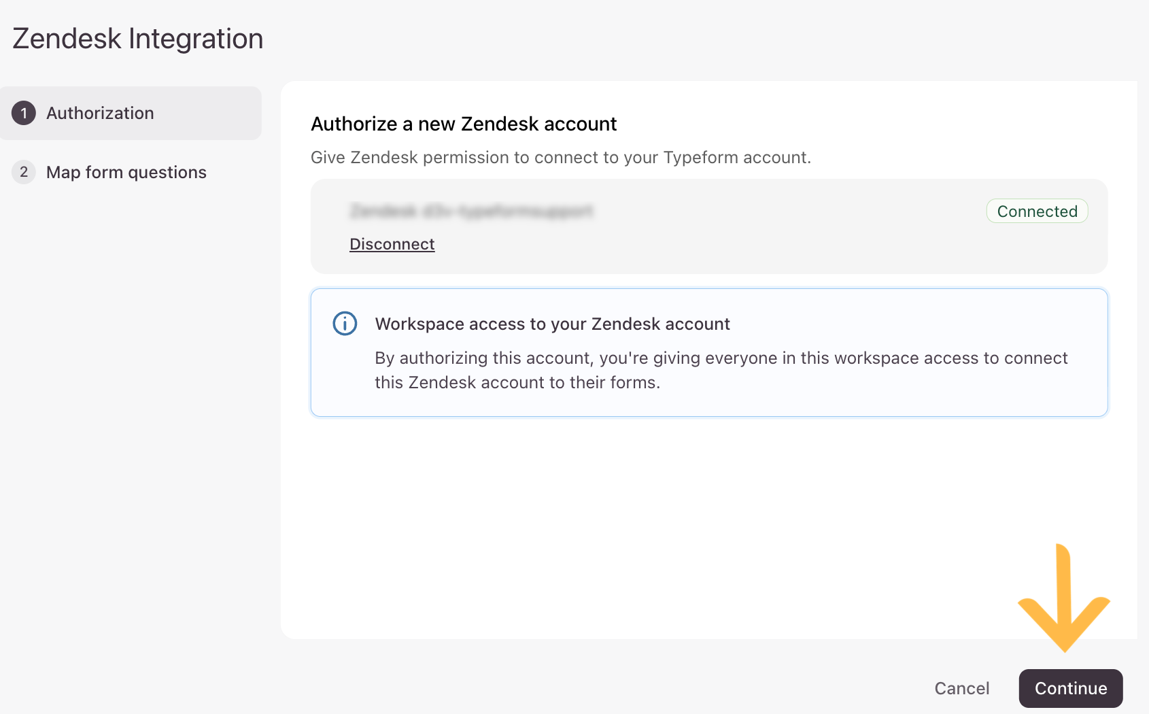Click the step 1 number circle
This screenshot has width=1149, height=714.
click(x=24, y=113)
